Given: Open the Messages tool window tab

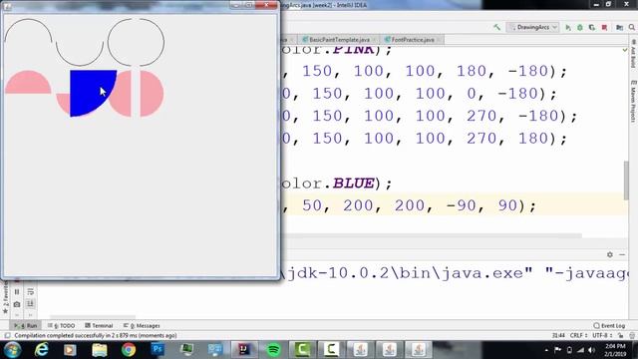Looking at the screenshot, I should click(x=142, y=326).
